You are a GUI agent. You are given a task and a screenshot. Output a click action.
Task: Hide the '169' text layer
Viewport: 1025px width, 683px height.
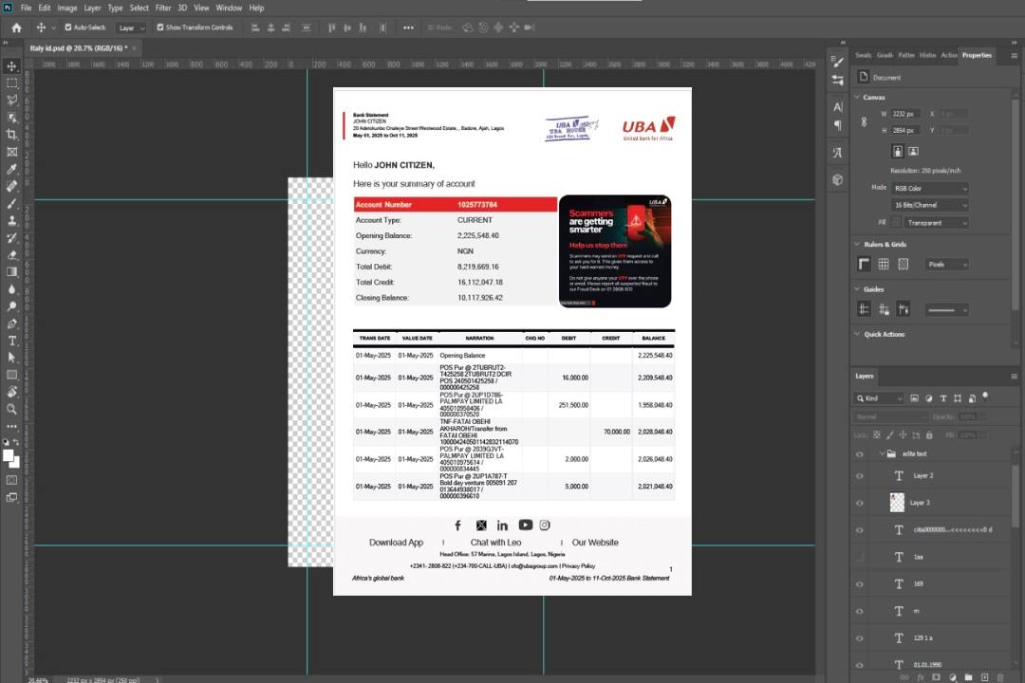(860, 584)
